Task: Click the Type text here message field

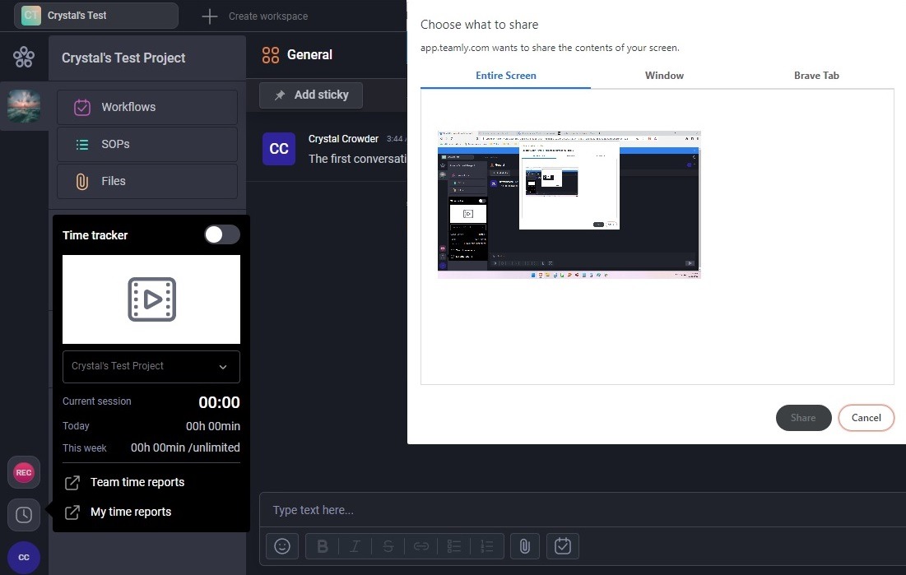Action: [576, 510]
